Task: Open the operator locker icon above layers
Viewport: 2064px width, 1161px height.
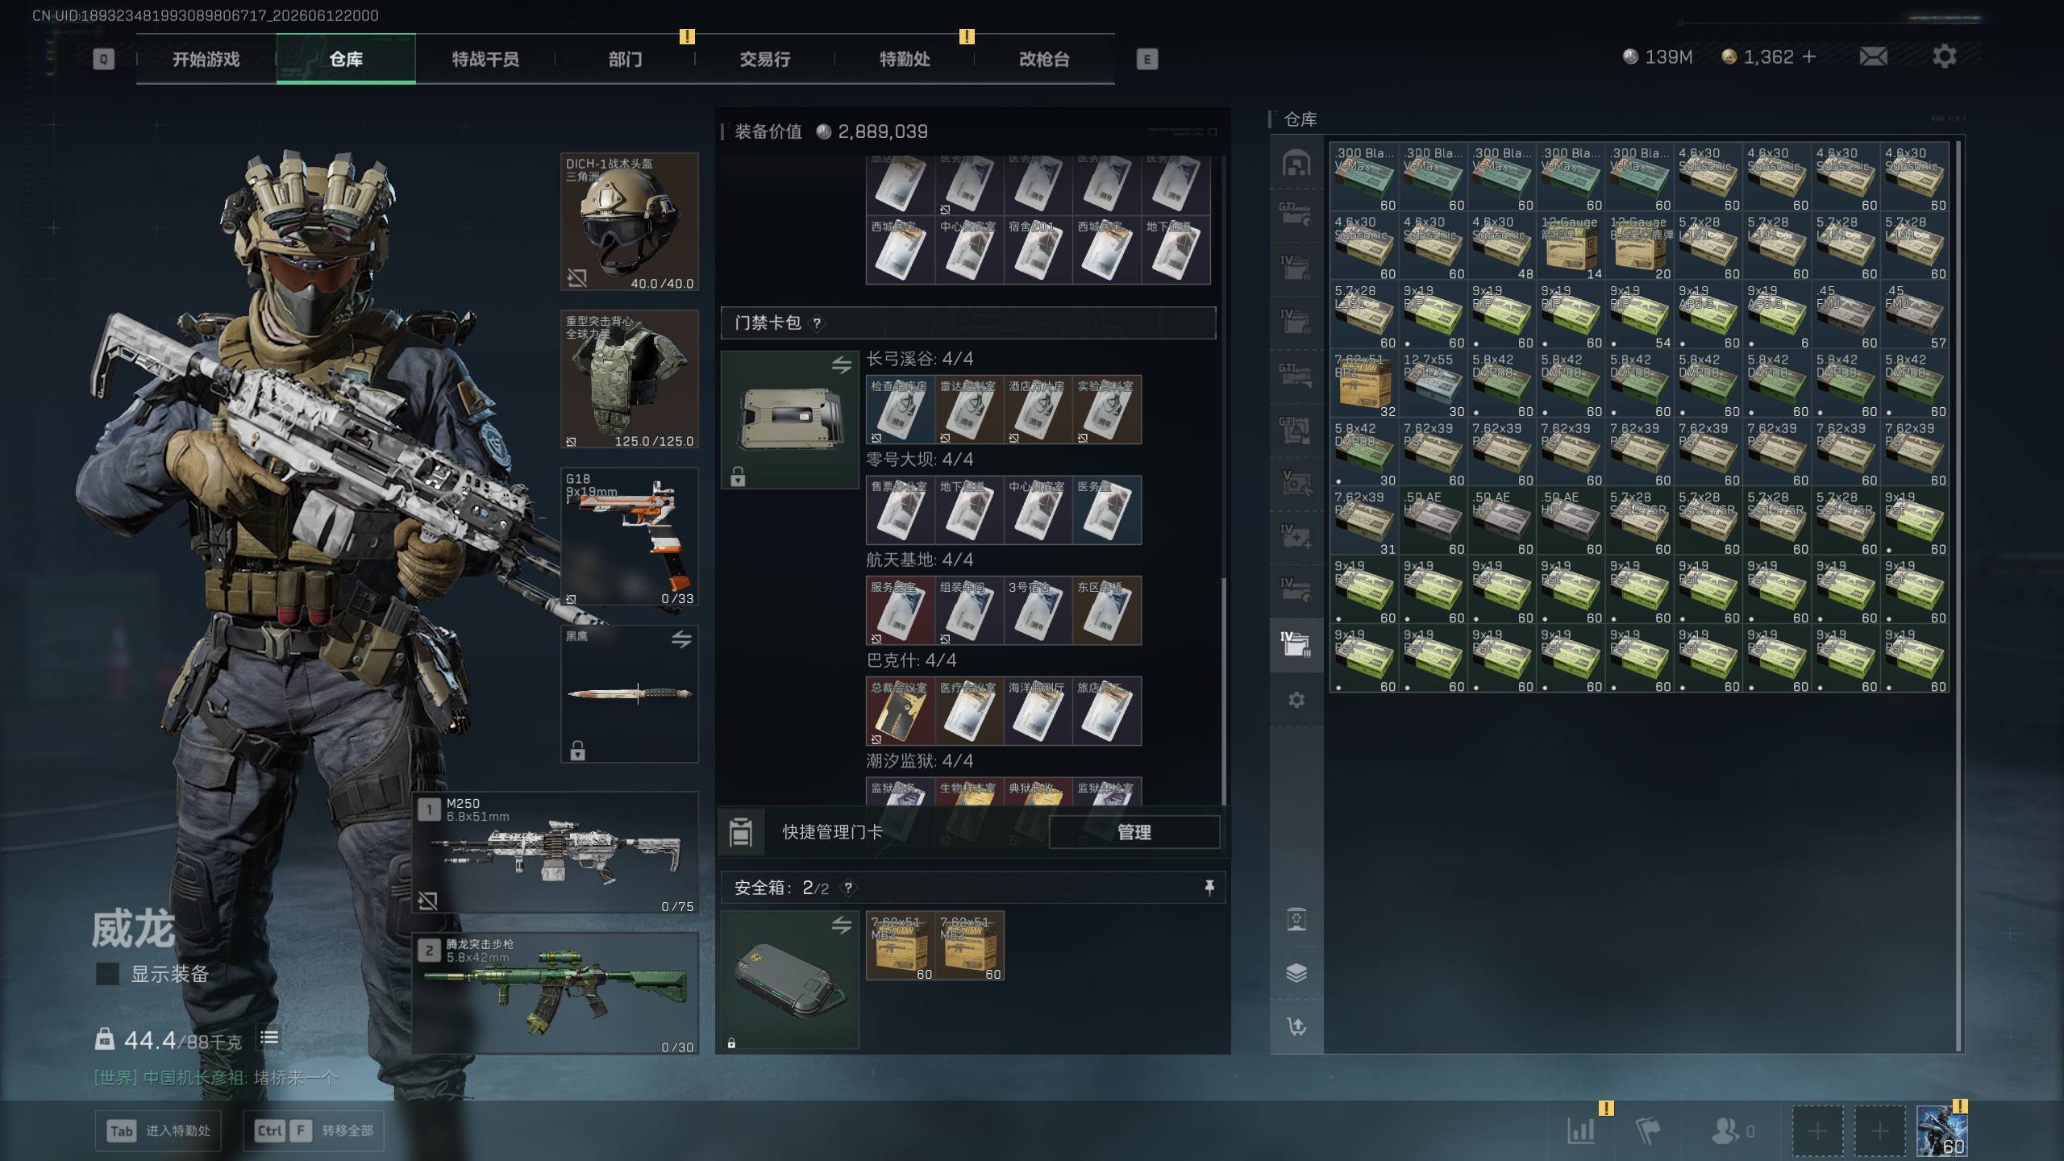Action: pyautogui.click(x=1296, y=919)
